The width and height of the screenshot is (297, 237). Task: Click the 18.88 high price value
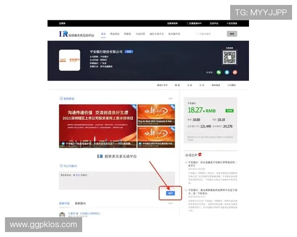pyautogui.click(x=196, y=120)
